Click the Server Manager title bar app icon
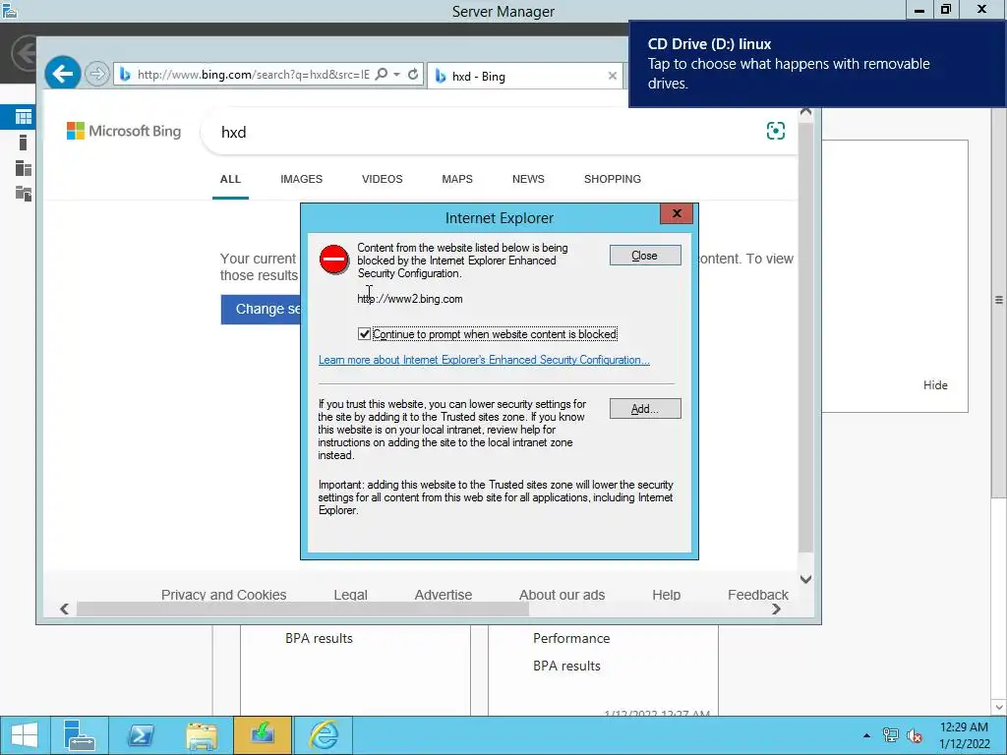 click(9, 10)
